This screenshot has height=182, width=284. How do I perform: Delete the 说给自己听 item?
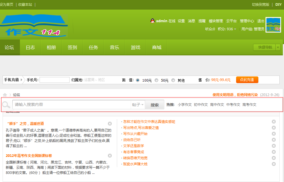[274, 140]
